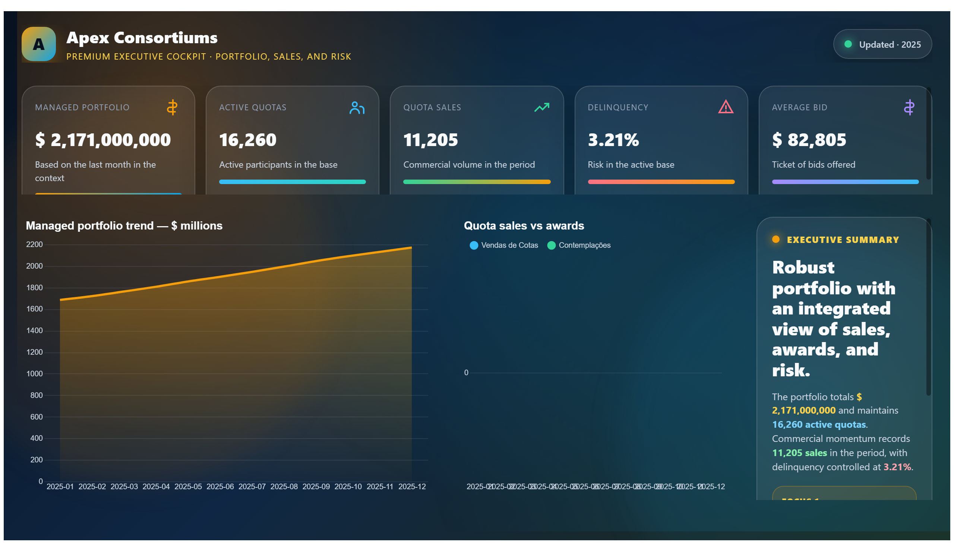This screenshot has height=544, width=954.
Task: Click the Quota Sales trending-up icon
Action: (541, 108)
